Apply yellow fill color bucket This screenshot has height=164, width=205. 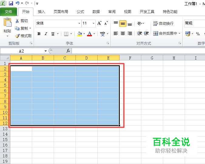[x=79, y=34]
